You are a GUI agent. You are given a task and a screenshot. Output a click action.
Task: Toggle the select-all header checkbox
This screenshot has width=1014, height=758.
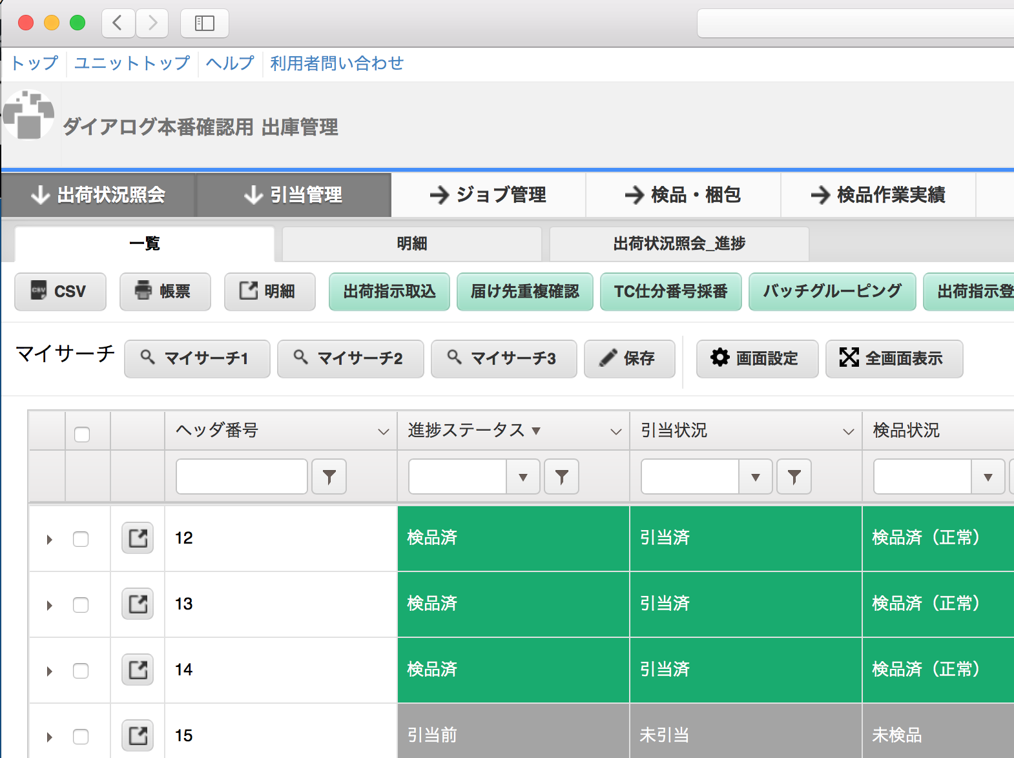[82, 435]
